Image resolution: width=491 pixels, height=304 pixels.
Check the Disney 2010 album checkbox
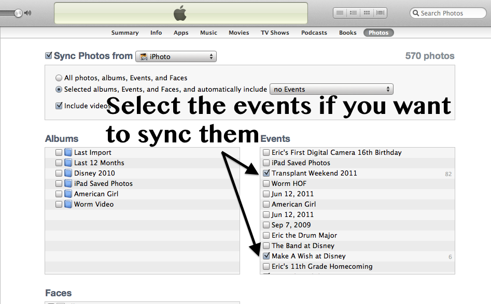coord(59,173)
